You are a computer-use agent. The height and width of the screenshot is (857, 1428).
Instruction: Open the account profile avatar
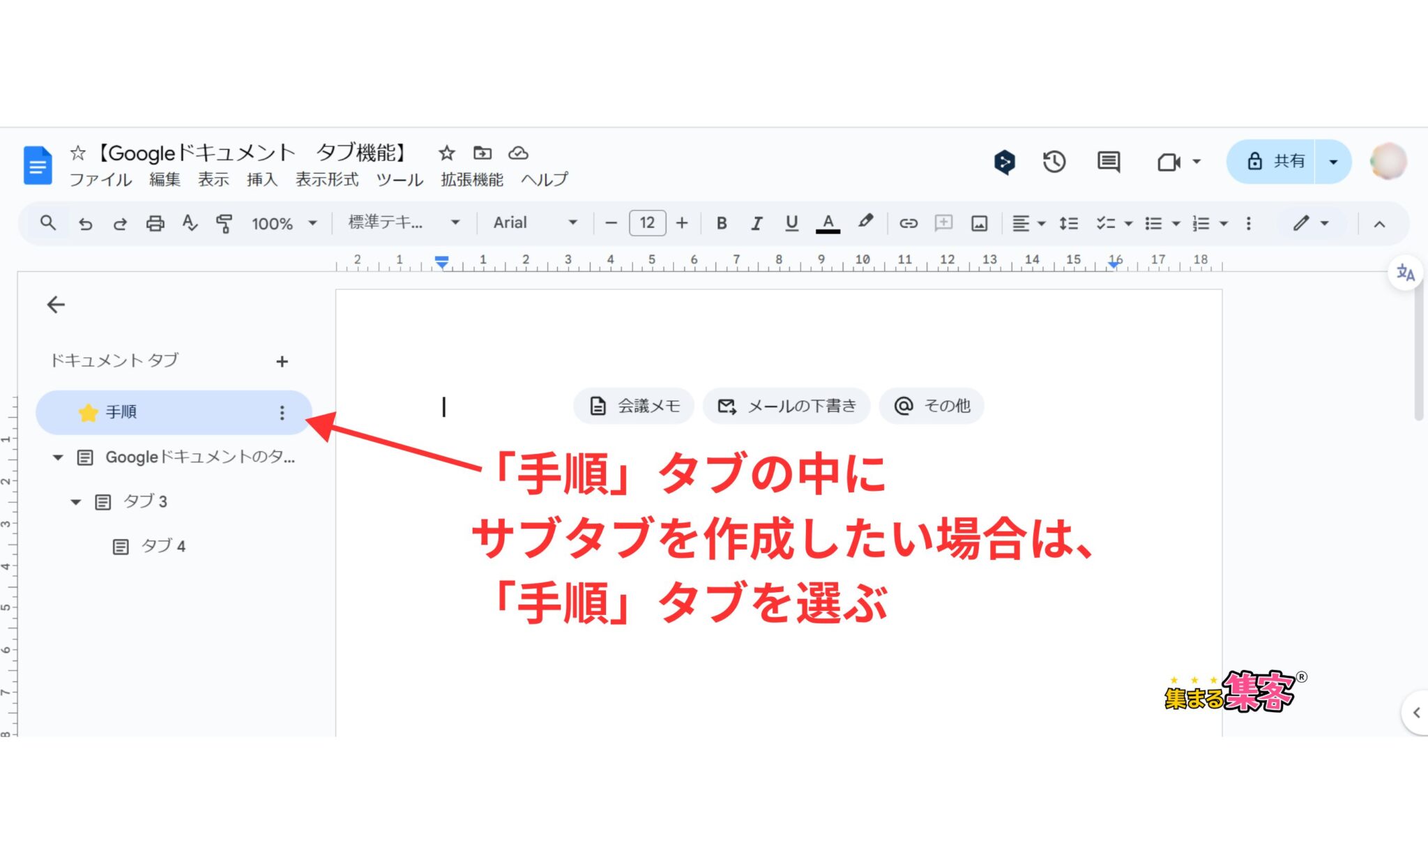click(1388, 162)
